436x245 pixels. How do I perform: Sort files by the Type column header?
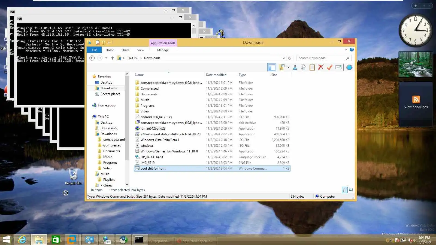(242, 75)
